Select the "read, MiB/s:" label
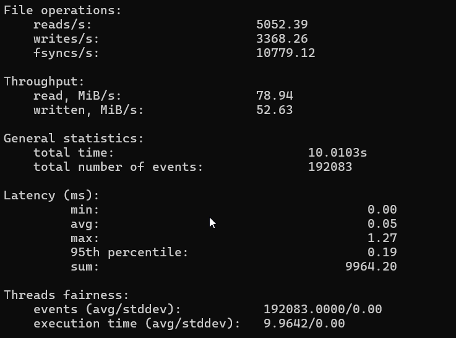The image size is (456, 338). coord(77,96)
